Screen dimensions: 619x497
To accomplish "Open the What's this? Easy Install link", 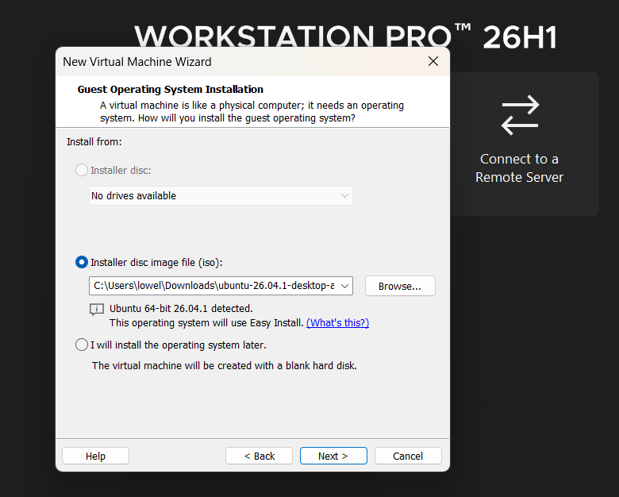I will (337, 323).
